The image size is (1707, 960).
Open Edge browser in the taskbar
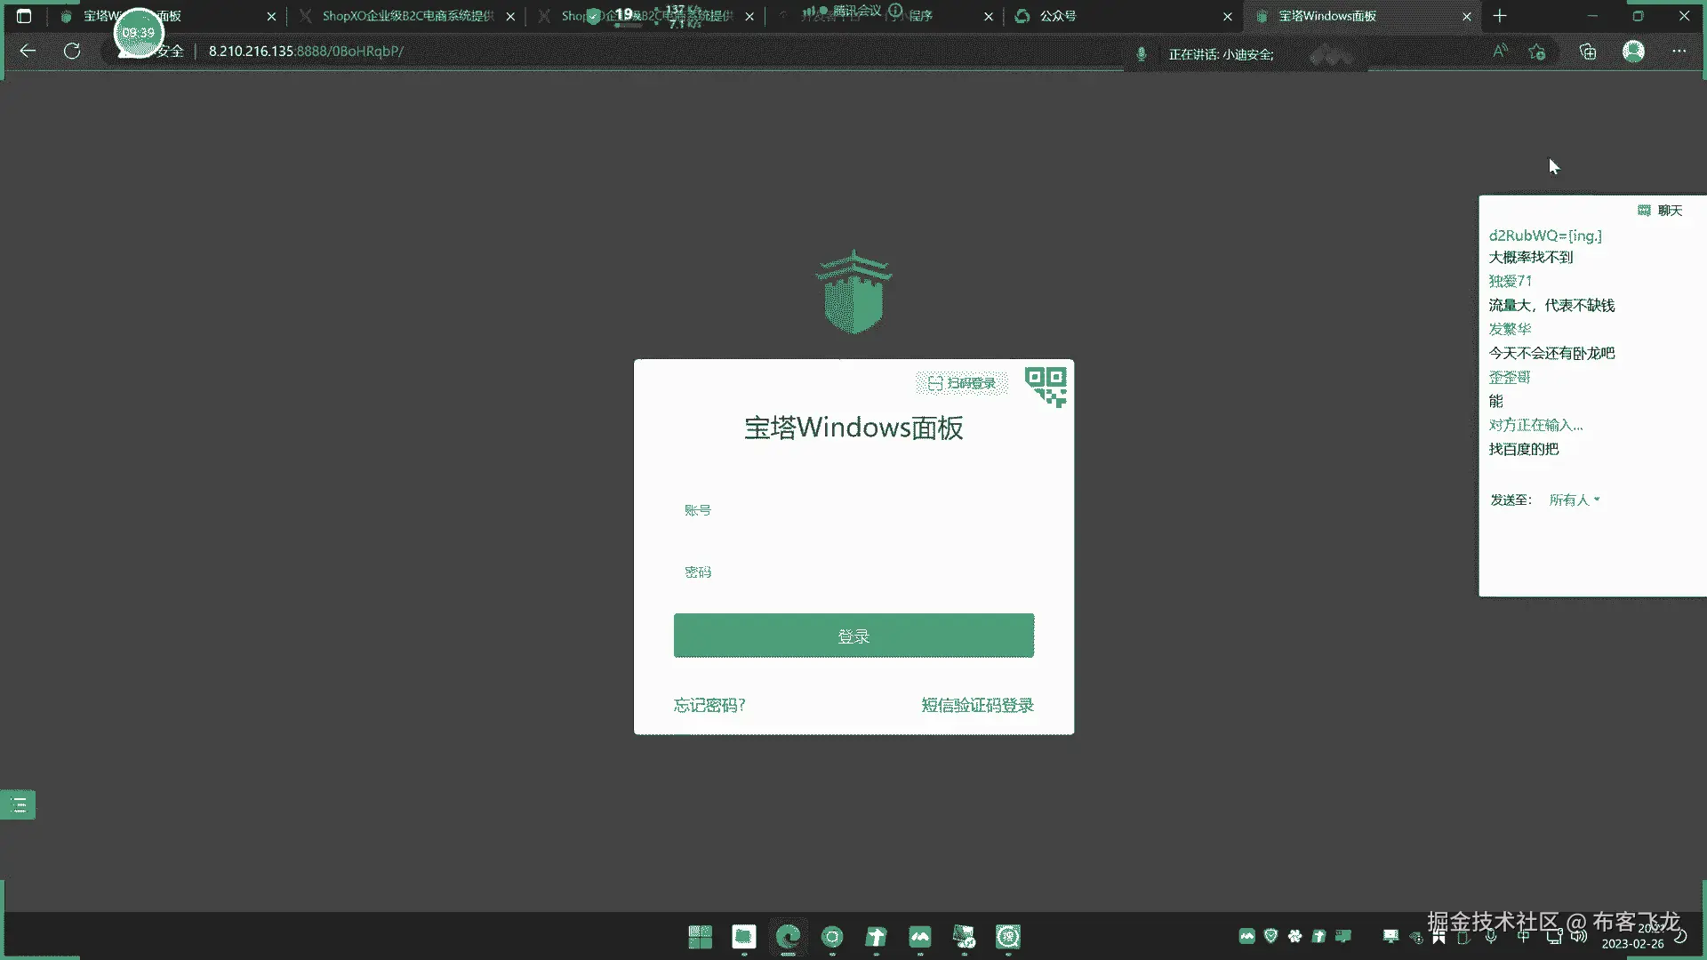pyautogui.click(x=788, y=937)
